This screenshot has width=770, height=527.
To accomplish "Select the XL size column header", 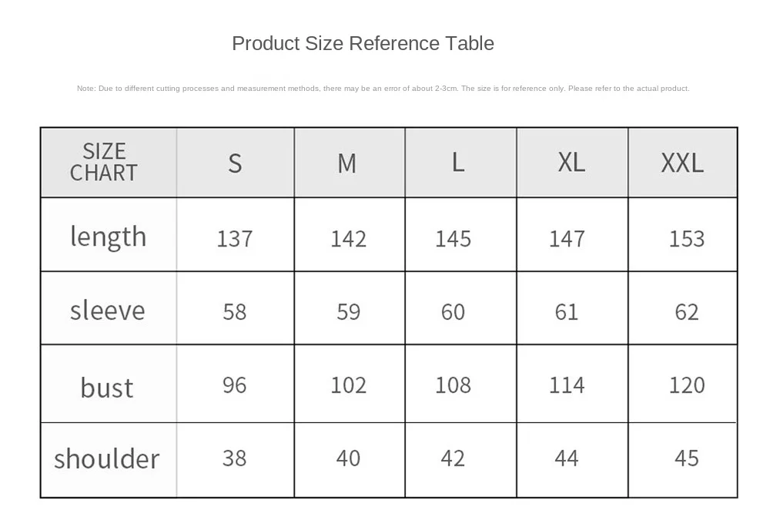I will tap(572, 163).
